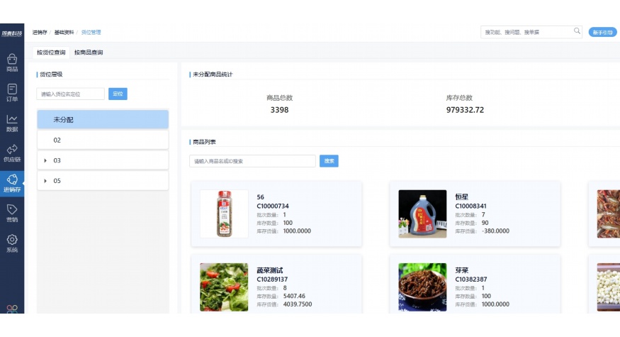620x337 pixels.
Task: Click the apps grid icon at sidebar bottom
Action: [12, 309]
